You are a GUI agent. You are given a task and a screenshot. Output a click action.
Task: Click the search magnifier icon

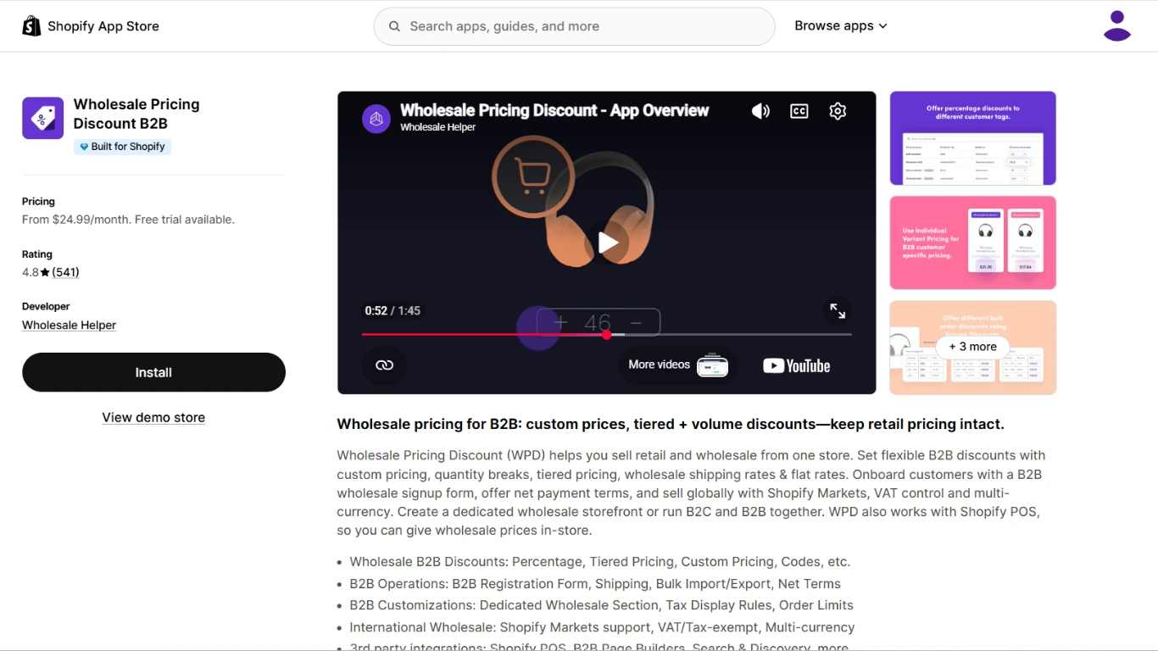(x=394, y=26)
